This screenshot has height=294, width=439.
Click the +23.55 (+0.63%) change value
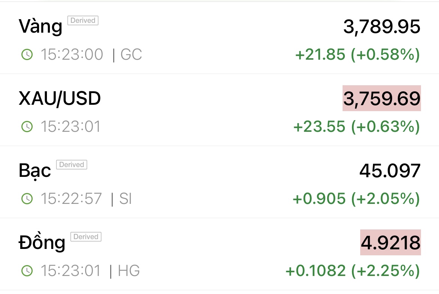[x=356, y=127]
